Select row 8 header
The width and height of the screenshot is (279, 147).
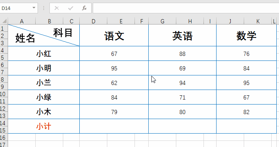4,79
